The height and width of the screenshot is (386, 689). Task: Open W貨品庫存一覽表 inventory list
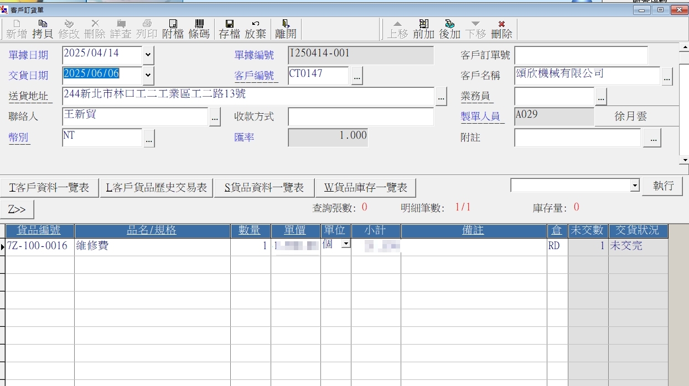[365, 188]
